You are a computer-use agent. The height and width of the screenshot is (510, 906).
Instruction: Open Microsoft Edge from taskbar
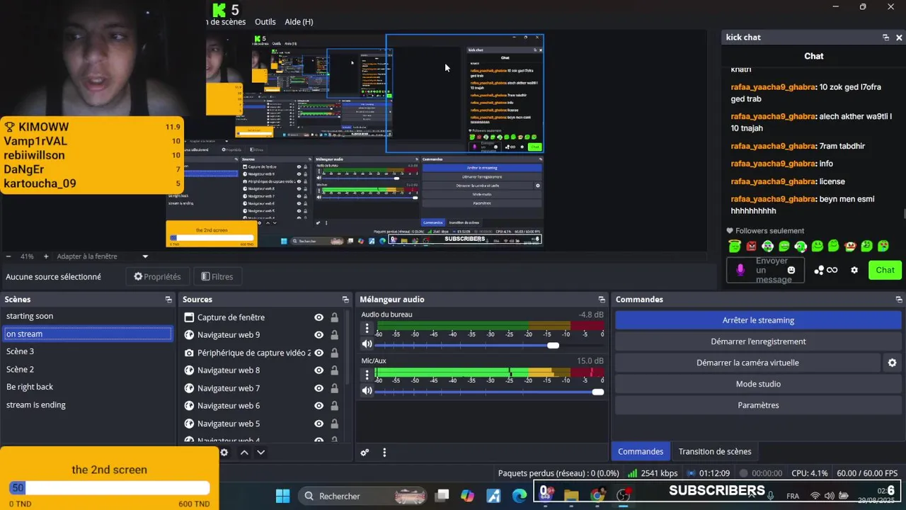(520, 496)
